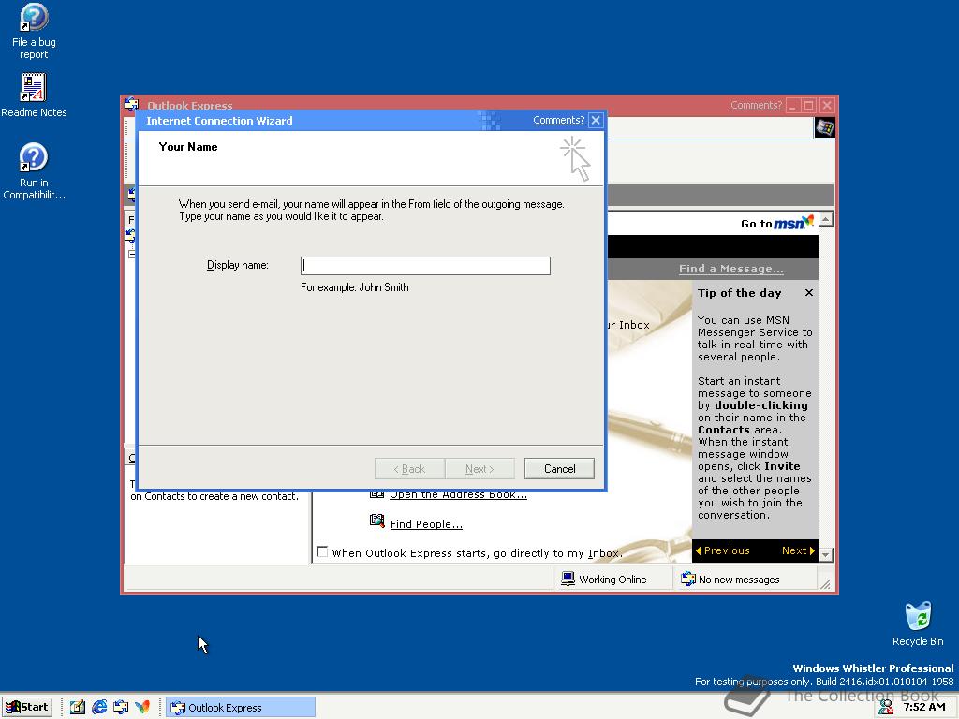Click the Outlook Express taskbar button
This screenshot has width=959, height=719.
pyautogui.click(x=241, y=708)
